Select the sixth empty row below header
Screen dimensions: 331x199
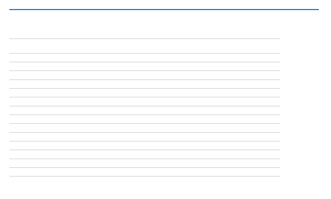click(x=145, y=102)
